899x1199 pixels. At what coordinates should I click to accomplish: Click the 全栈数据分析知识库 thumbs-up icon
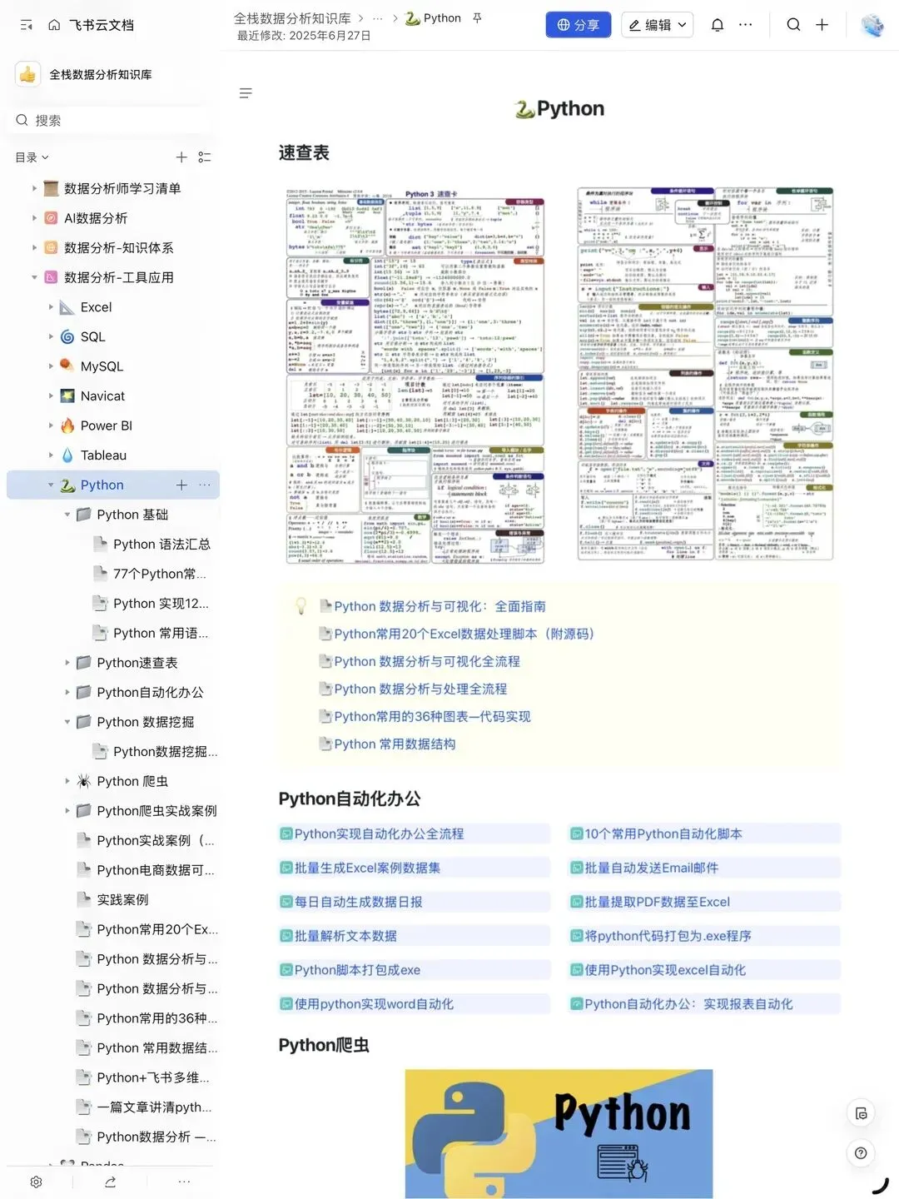[x=27, y=75]
